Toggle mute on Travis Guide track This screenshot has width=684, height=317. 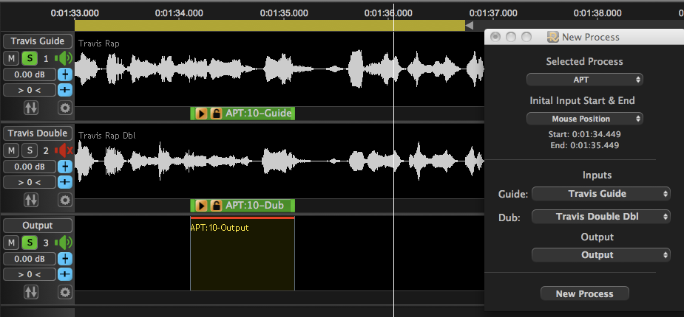pyautogui.click(x=12, y=58)
